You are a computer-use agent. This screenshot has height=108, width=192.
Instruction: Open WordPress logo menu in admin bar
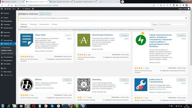(1, 9)
